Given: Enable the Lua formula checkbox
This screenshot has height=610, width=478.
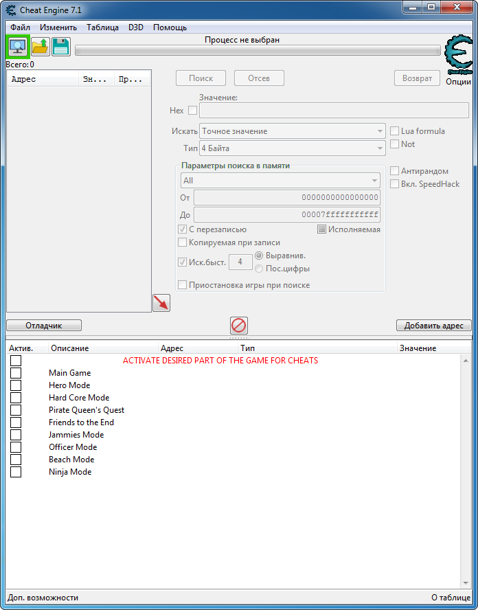Looking at the screenshot, I should point(394,131).
